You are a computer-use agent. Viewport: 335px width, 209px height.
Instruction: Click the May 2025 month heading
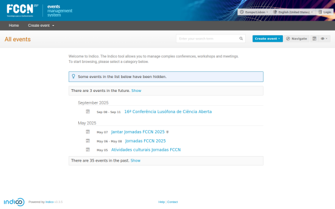point(87,123)
